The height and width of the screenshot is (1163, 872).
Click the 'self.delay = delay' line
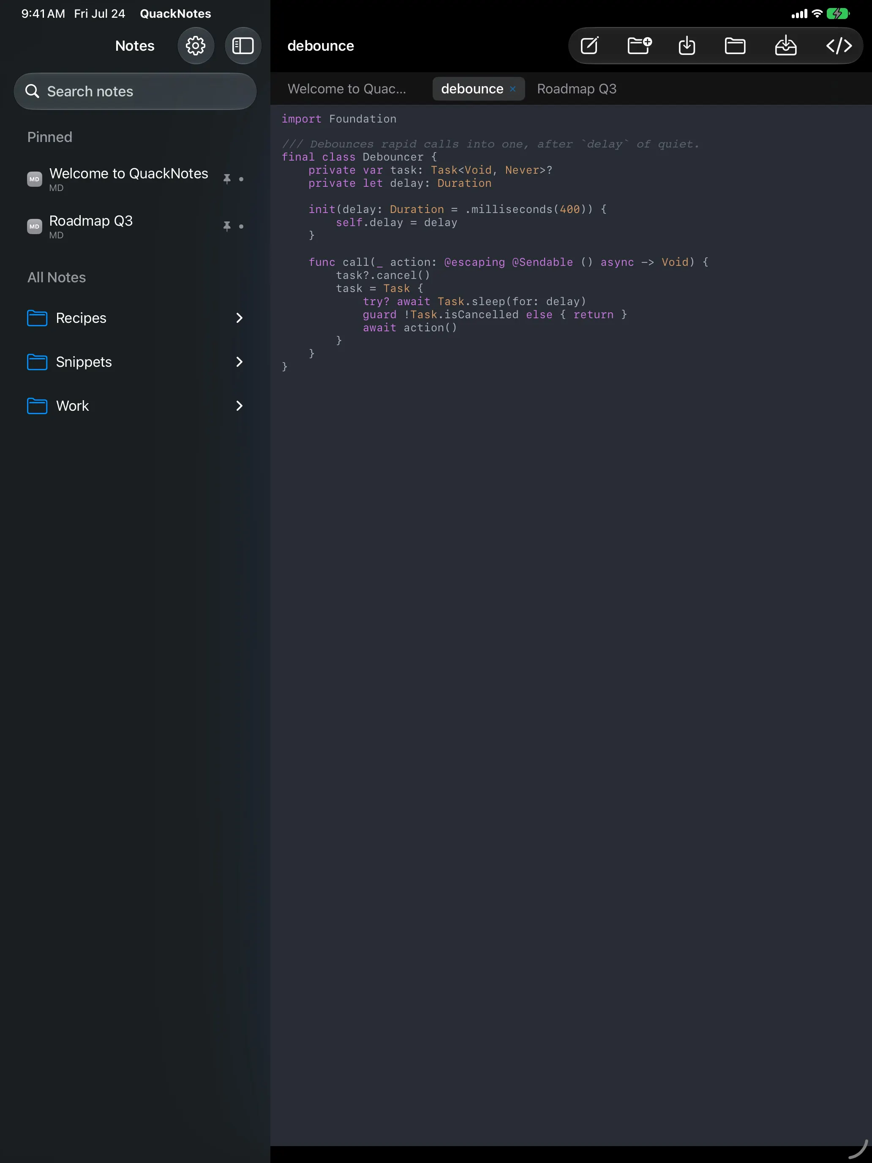pos(396,222)
